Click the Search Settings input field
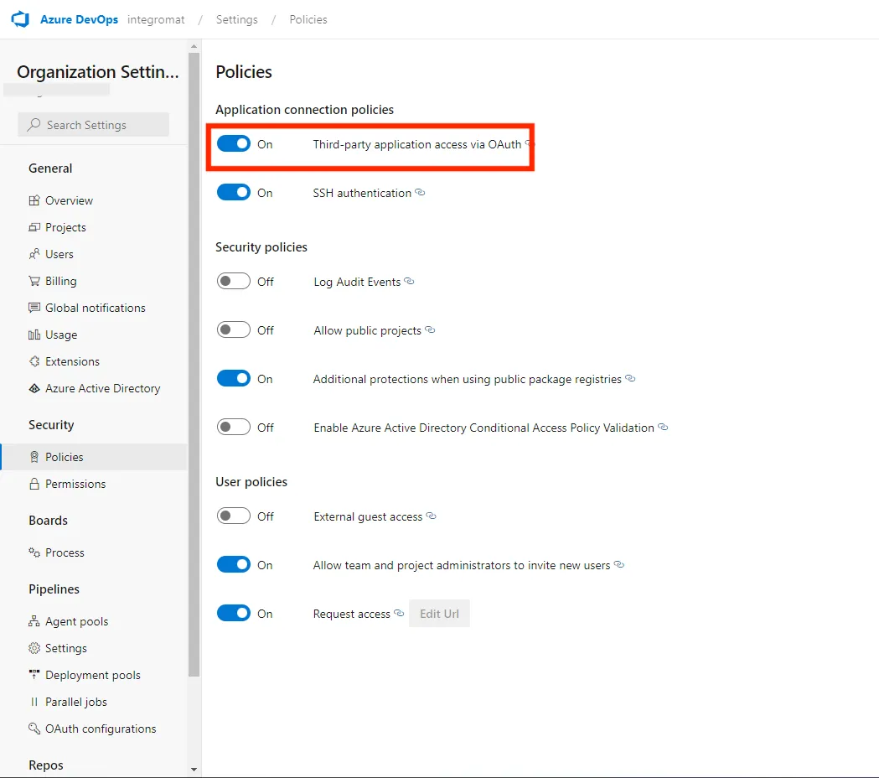Screen dimensions: 879x778 94,125
